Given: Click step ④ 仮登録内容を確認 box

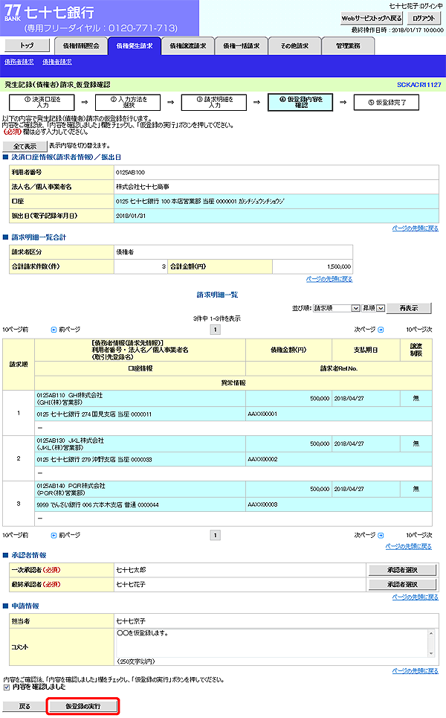Looking at the screenshot, I should click(300, 103).
